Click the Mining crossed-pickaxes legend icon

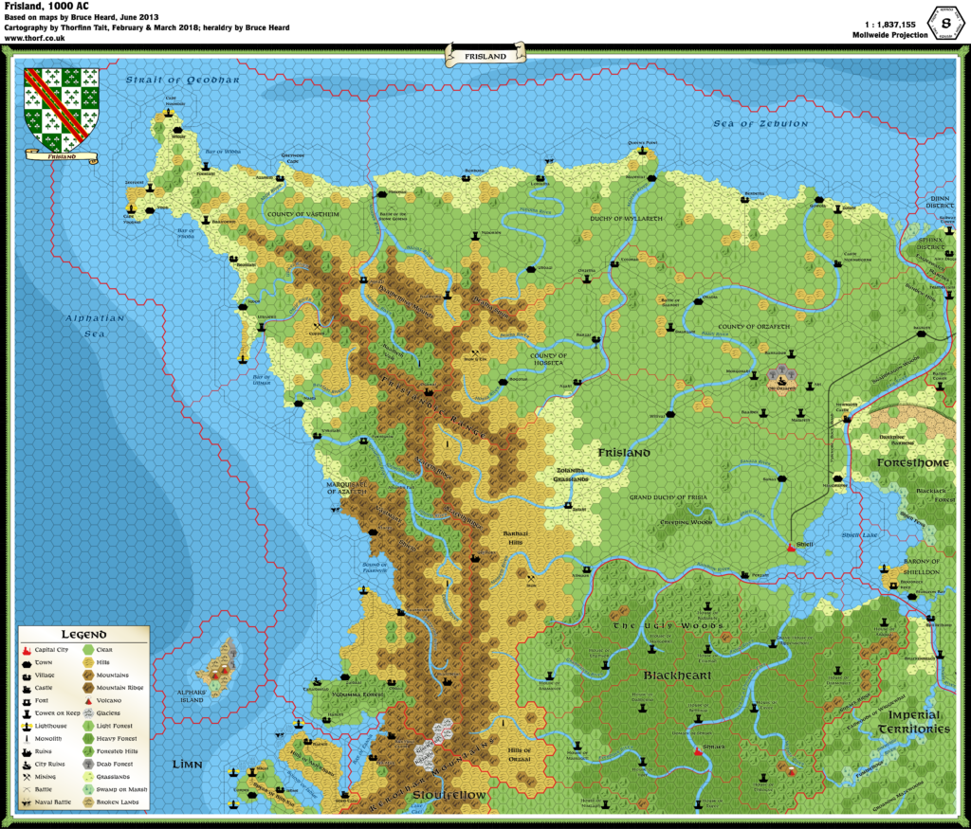[x=26, y=776]
